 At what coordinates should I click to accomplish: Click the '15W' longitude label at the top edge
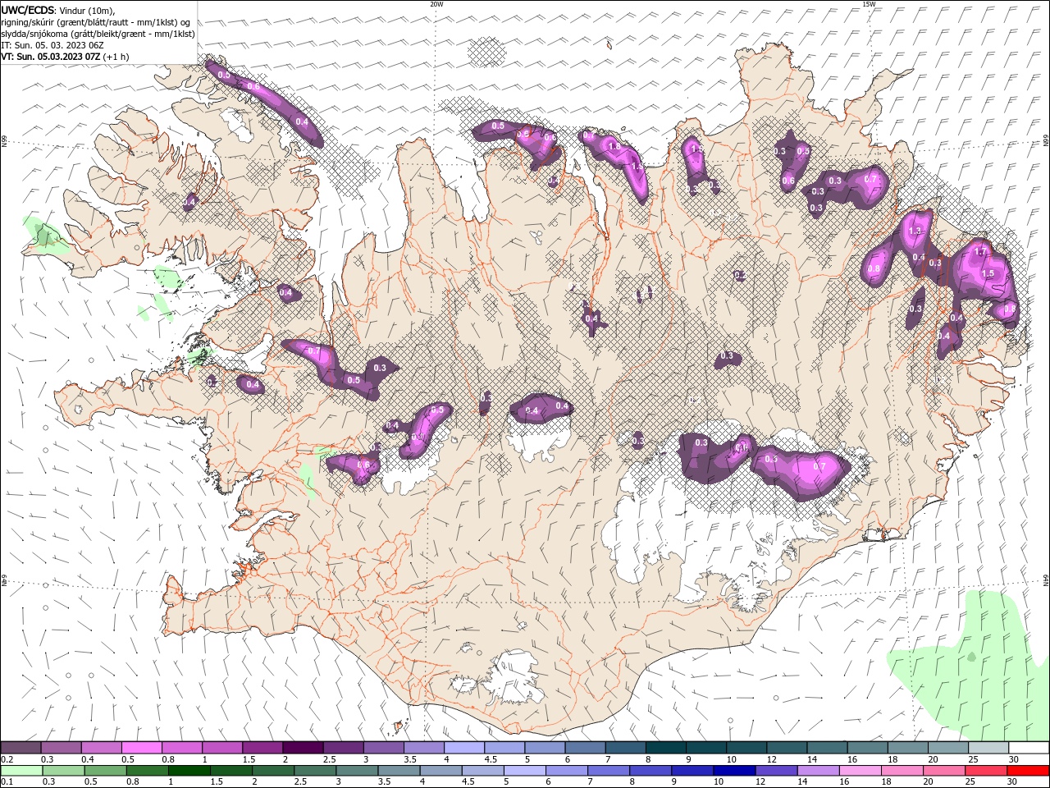869,4
